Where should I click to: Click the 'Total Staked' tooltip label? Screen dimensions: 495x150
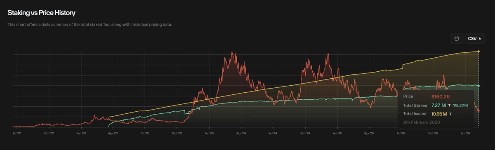point(415,105)
